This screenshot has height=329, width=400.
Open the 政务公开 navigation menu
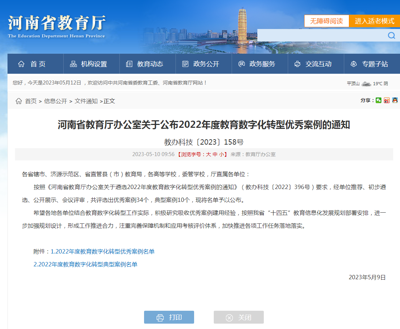(x=203, y=64)
